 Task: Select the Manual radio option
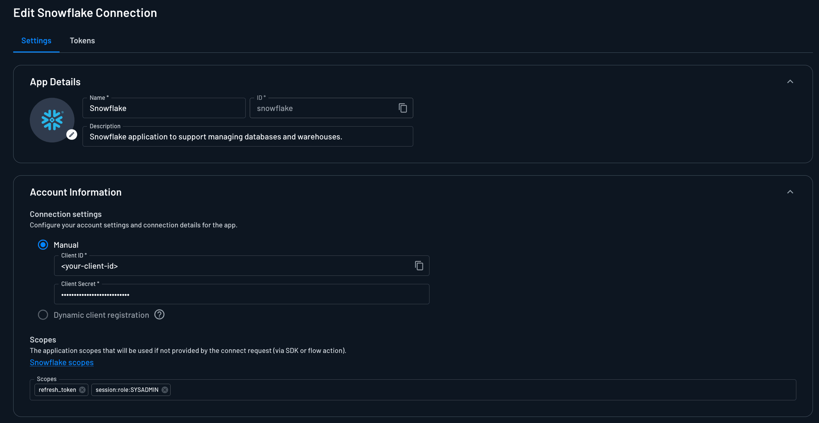43,245
